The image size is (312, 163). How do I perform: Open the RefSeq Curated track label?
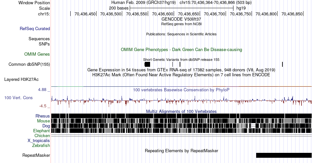click(x=35, y=28)
